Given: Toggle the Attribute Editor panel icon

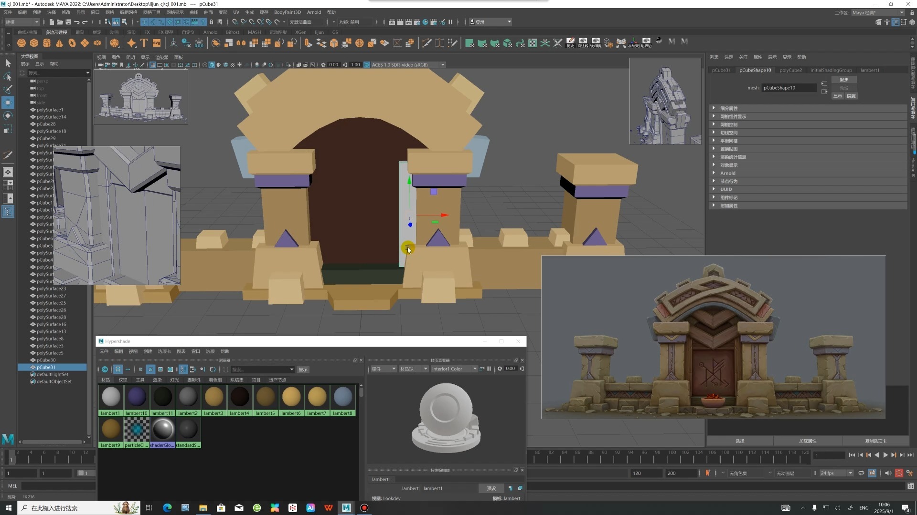Looking at the screenshot, I should tap(896, 22).
